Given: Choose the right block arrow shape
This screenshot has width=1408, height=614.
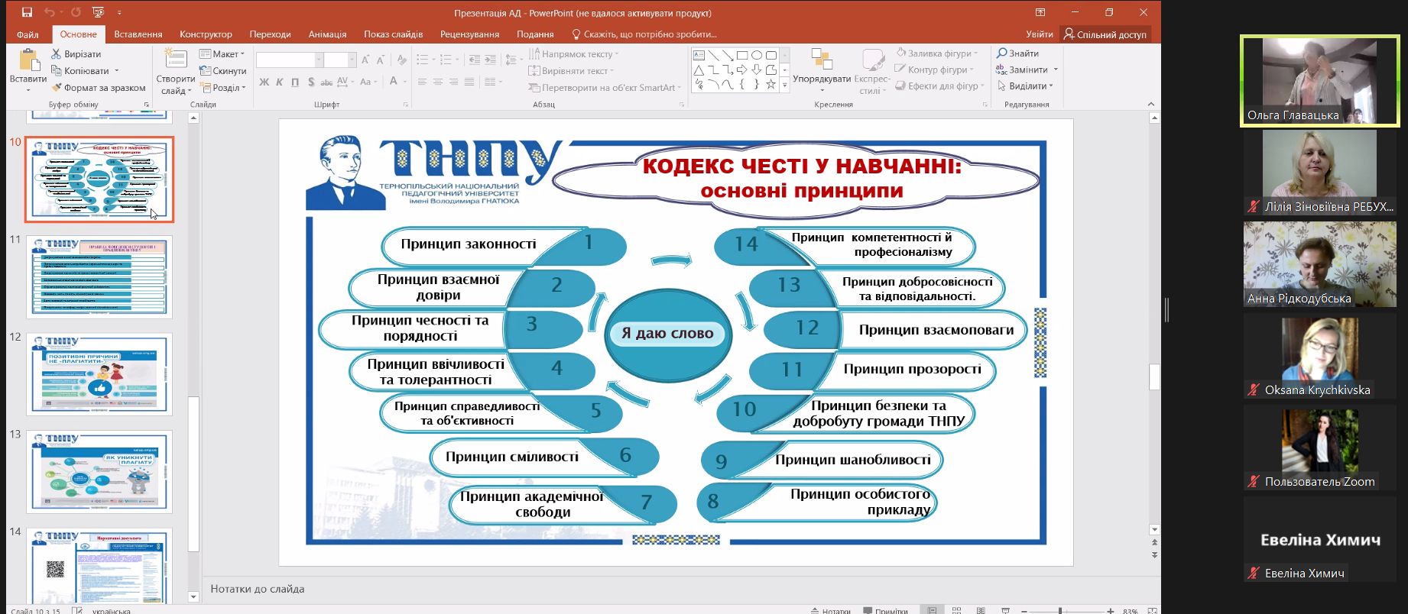Looking at the screenshot, I should pyautogui.click(x=742, y=69).
